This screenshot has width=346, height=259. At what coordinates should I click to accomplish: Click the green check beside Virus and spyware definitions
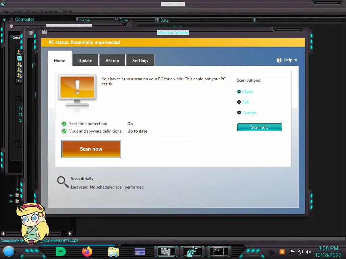pyautogui.click(x=64, y=131)
